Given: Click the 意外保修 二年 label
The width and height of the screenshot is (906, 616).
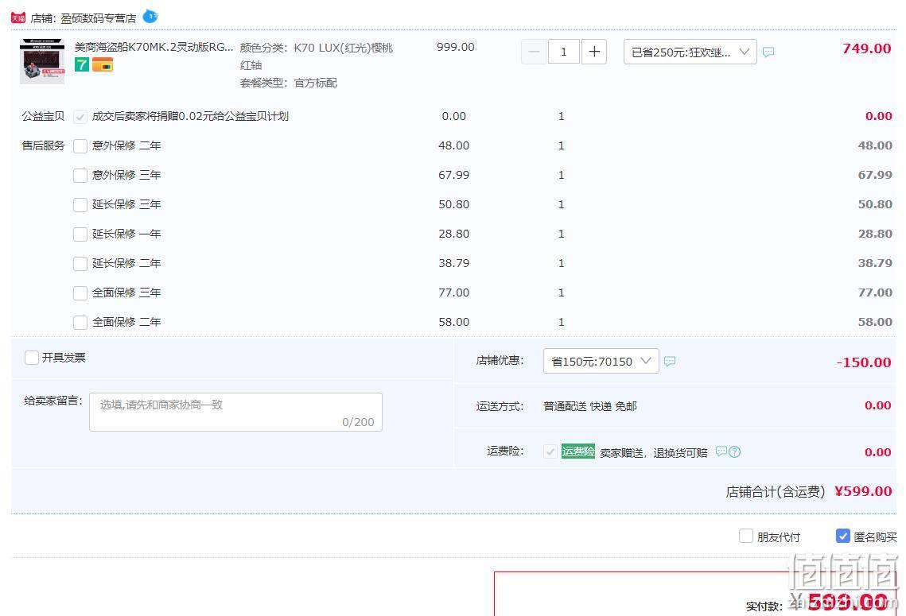Looking at the screenshot, I should click(x=126, y=146).
